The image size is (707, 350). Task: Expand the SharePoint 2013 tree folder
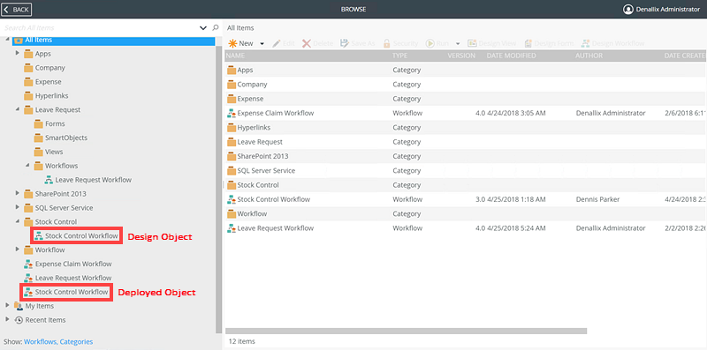(17, 193)
